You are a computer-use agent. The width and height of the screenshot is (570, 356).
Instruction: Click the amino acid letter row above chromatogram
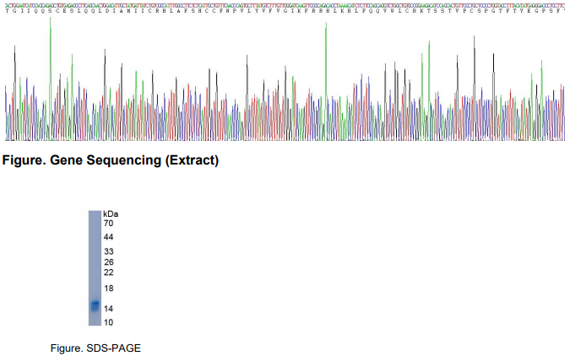coord(285,11)
